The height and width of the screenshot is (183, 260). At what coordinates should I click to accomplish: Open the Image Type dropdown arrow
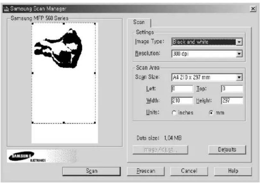239,42
